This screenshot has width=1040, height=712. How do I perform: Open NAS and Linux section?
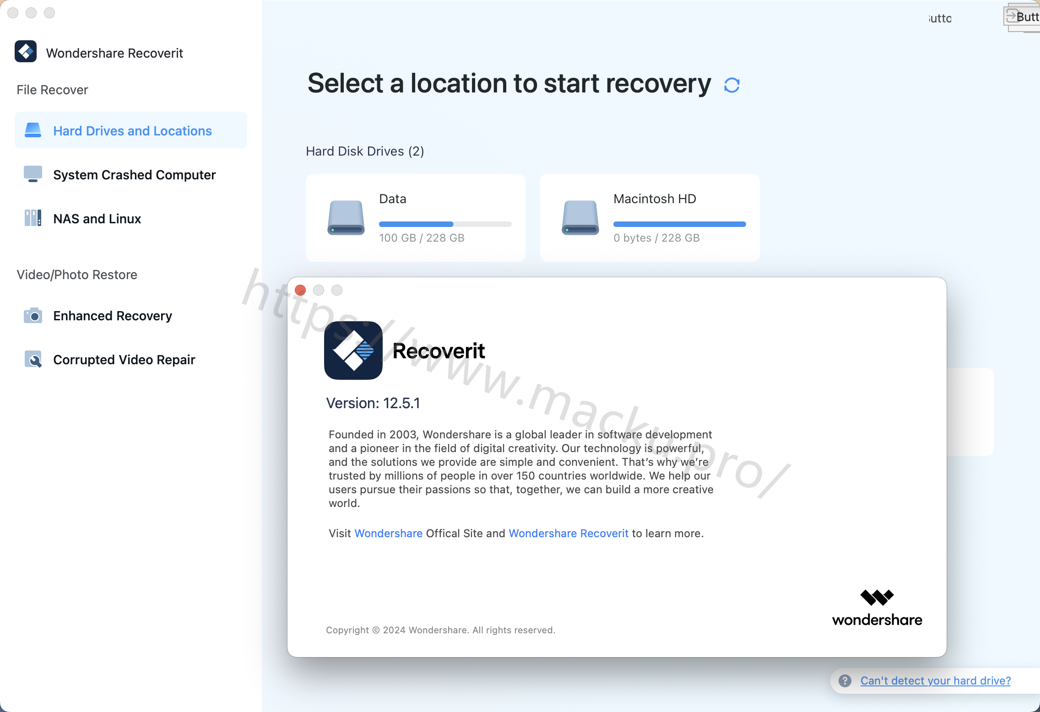pyautogui.click(x=131, y=218)
